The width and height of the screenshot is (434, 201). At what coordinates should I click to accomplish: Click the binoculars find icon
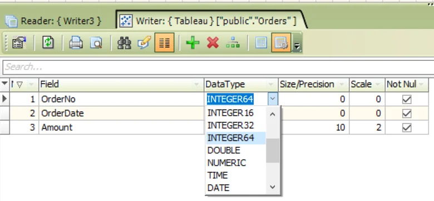[x=124, y=43]
